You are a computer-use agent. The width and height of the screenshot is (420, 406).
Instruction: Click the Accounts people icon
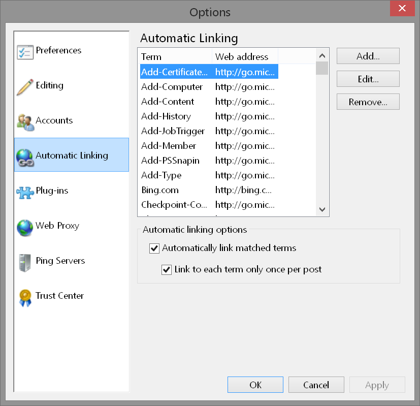point(25,121)
